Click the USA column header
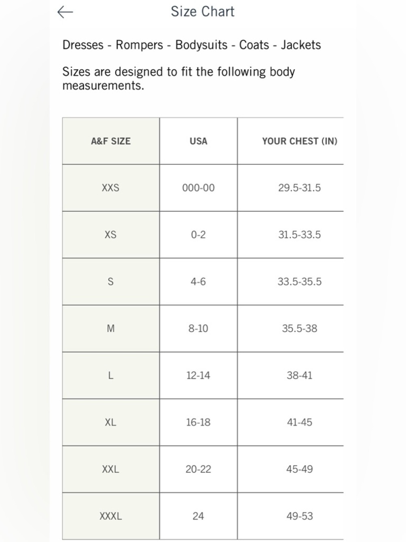The width and height of the screenshot is (406, 542). (x=199, y=141)
